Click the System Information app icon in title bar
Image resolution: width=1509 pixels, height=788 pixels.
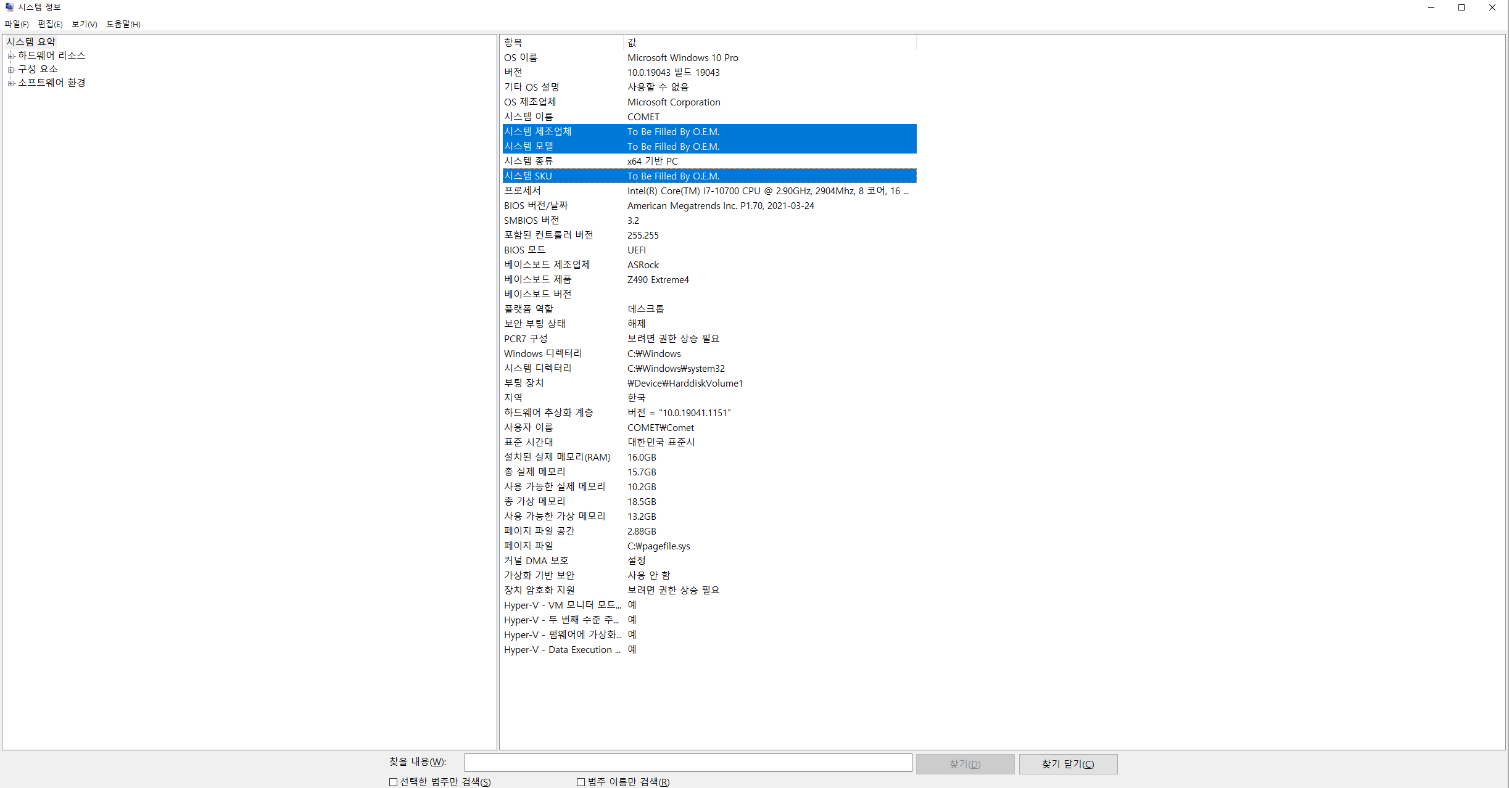point(9,7)
